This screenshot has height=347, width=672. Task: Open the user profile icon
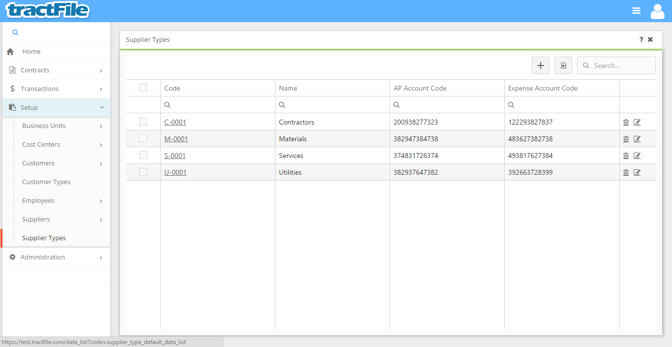(657, 11)
